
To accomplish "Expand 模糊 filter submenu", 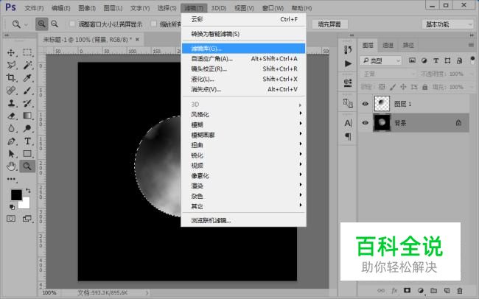I will pos(244,124).
